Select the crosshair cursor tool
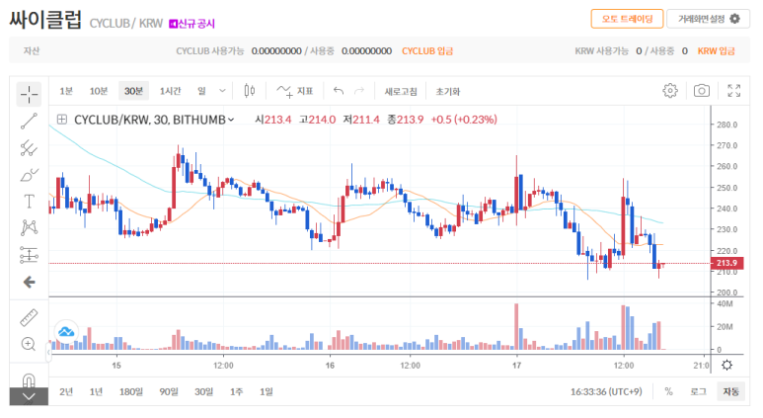 [x=29, y=94]
